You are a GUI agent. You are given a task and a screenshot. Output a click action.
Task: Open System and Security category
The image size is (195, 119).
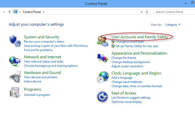[42, 37]
